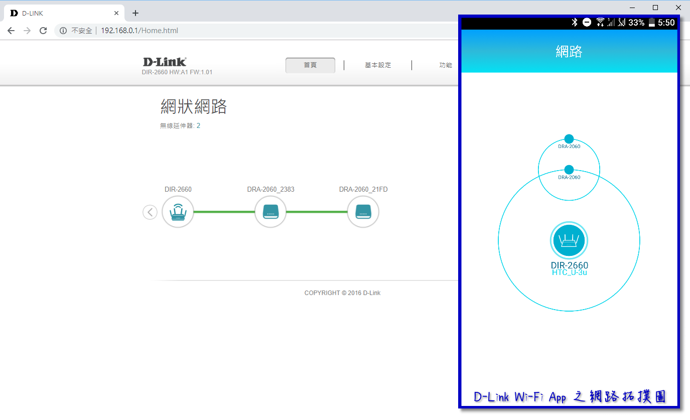Click the left arrow chevron beside DIR-2660

[150, 212]
